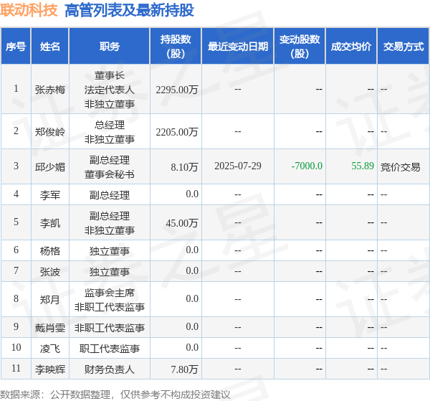Click the 联动科技 title text
The height and width of the screenshot is (401, 430).
tap(29, 11)
